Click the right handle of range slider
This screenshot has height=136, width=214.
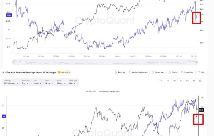(x=197, y=62)
